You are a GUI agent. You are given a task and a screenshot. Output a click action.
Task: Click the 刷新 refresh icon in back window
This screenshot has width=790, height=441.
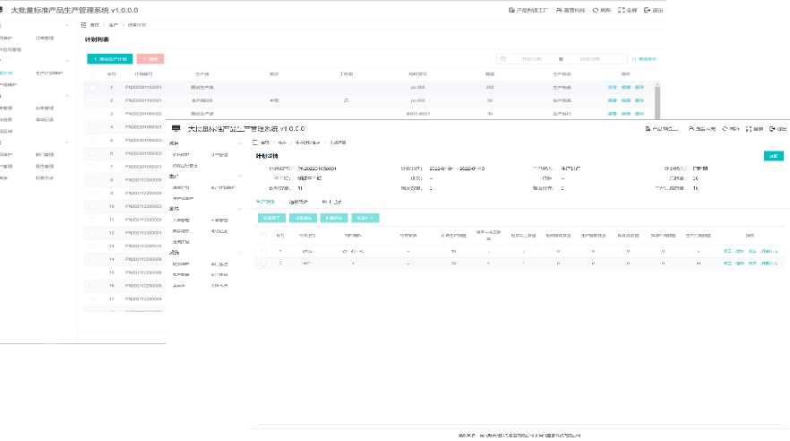click(x=596, y=10)
